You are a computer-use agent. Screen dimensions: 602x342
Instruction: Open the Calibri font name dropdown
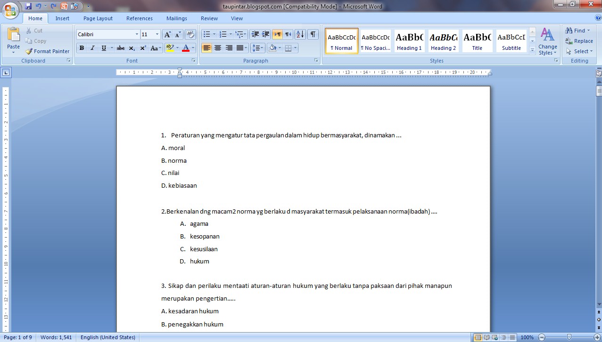(x=137, y=34)
